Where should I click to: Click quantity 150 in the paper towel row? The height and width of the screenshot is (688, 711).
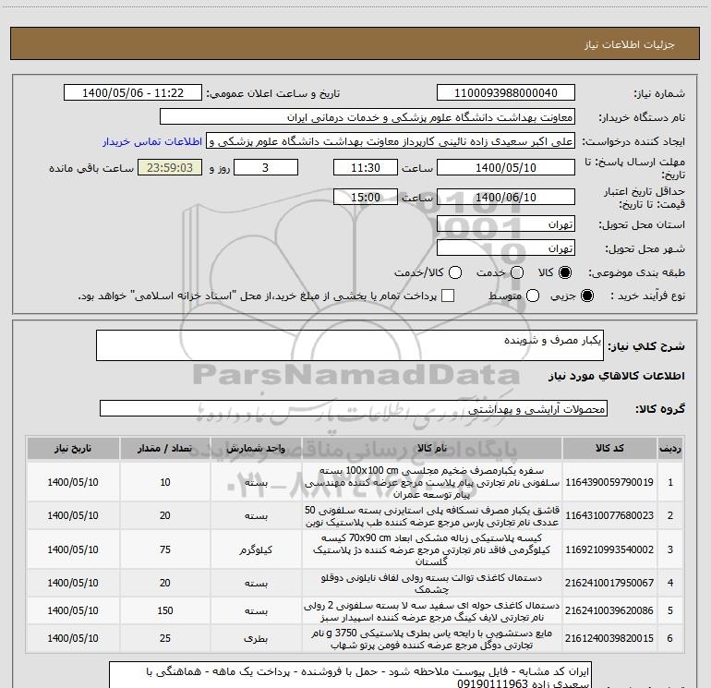click(x=164, y=610)
